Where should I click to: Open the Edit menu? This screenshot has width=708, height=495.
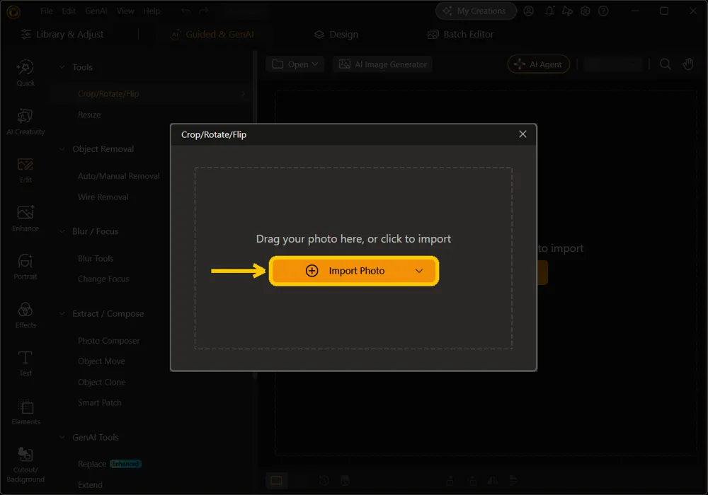[x=69, y=11]
